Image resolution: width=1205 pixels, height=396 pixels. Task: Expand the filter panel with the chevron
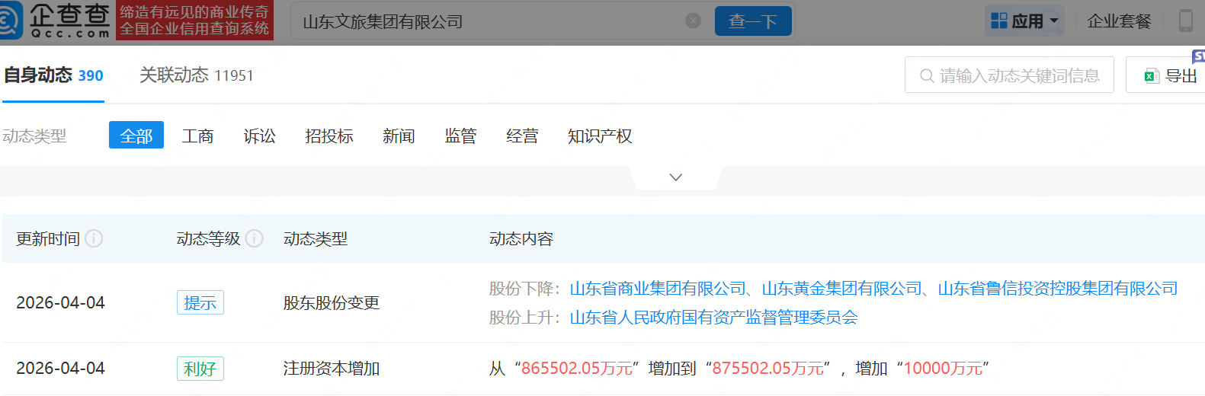675,177
